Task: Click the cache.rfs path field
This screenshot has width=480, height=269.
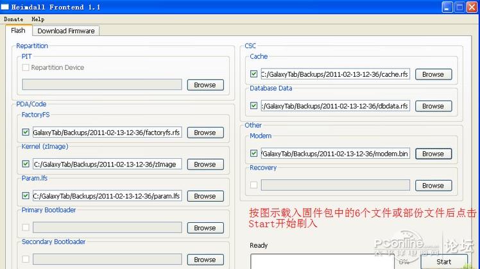Action: coord(336,74)
